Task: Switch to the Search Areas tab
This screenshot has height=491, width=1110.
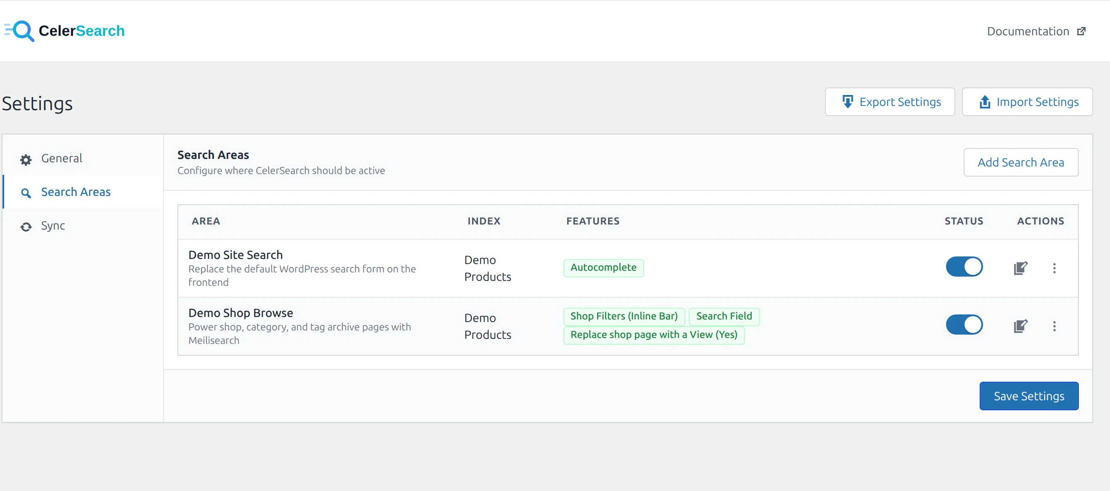Action: point(83,192)
